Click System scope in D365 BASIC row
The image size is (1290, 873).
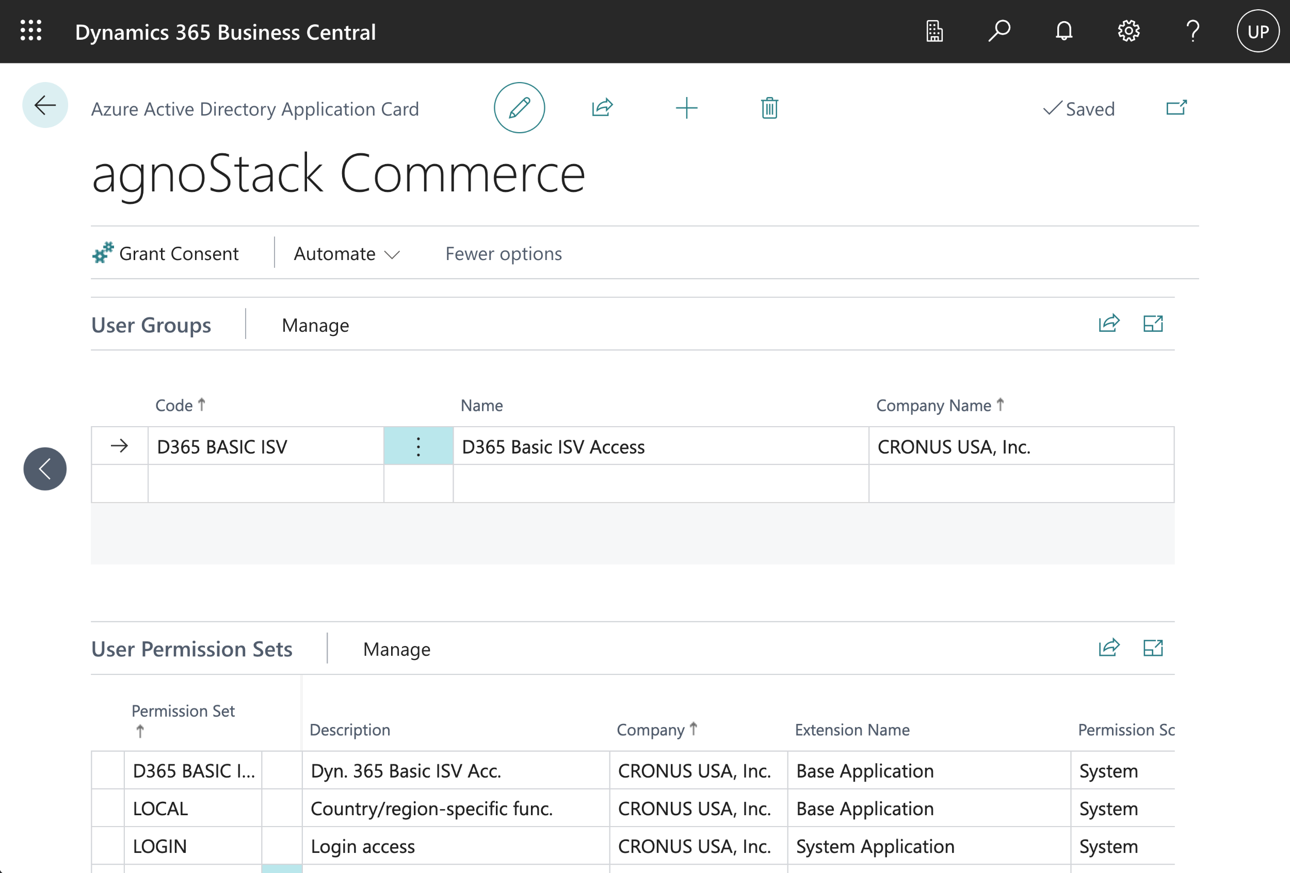[1123, 771]
